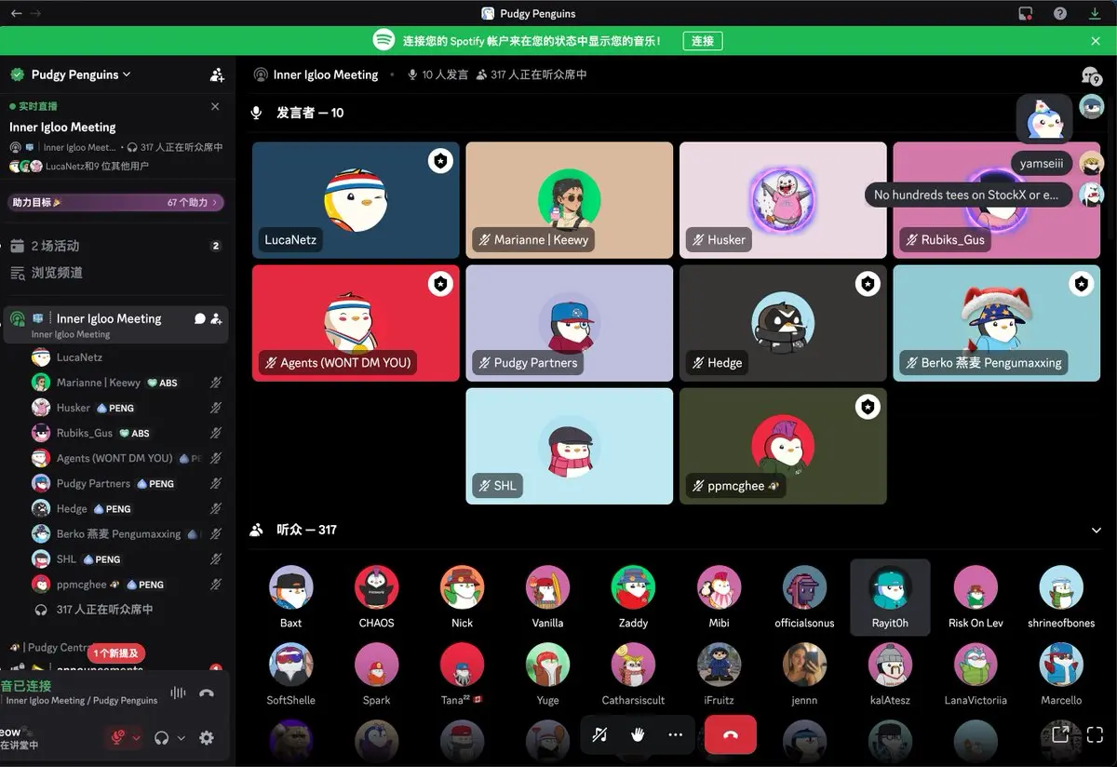This screenshot has width=1117, height=767.
Task: Dismiss the live stage banner in sidebar
Action: (215, 106)
